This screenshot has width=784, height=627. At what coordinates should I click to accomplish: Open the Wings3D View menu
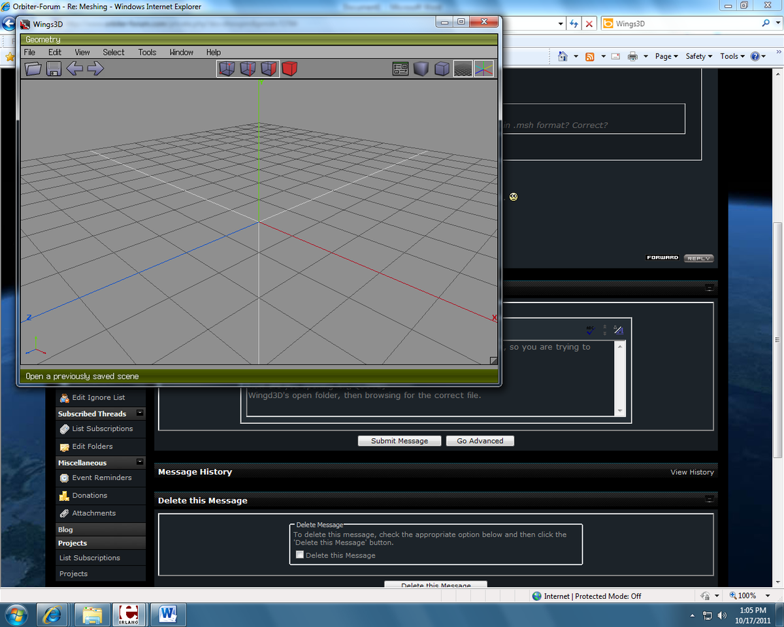click(x=82, y=52)
